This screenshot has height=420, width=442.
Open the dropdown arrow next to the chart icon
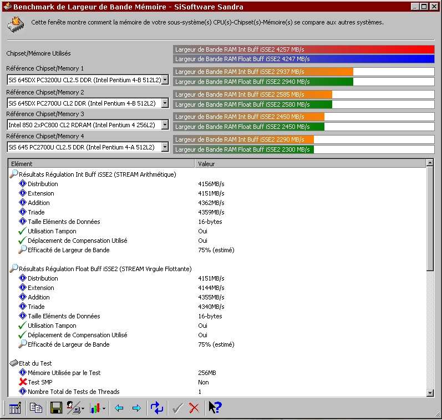tap(104, 409)
